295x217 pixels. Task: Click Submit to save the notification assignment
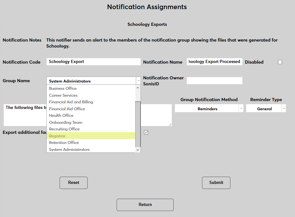tap(216, 183)
